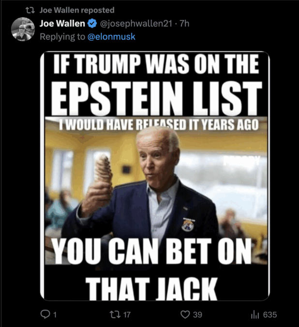Click the view count 635
This screenshot has height=327, width=299.
pyautogui.click(x=270, y=314)
